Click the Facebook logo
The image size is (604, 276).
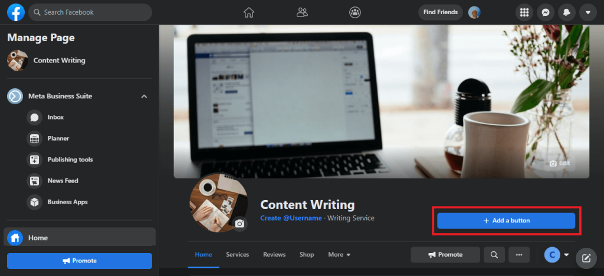click(x=16, y=12)
